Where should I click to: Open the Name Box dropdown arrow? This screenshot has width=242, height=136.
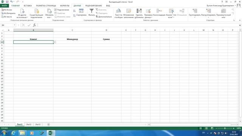click(14, 25)
